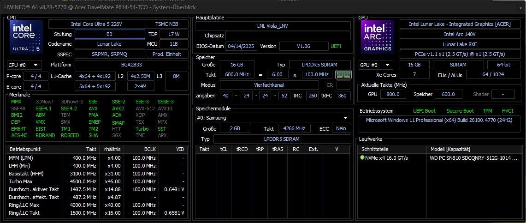526x223 pixels.
Task: Click the L1-Cache value 4x64 + 4x192
Action: coord(95,76)
